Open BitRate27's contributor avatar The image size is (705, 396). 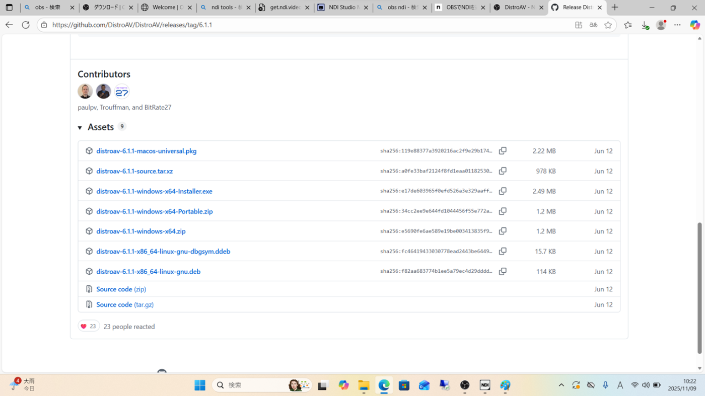pos(121,91)
